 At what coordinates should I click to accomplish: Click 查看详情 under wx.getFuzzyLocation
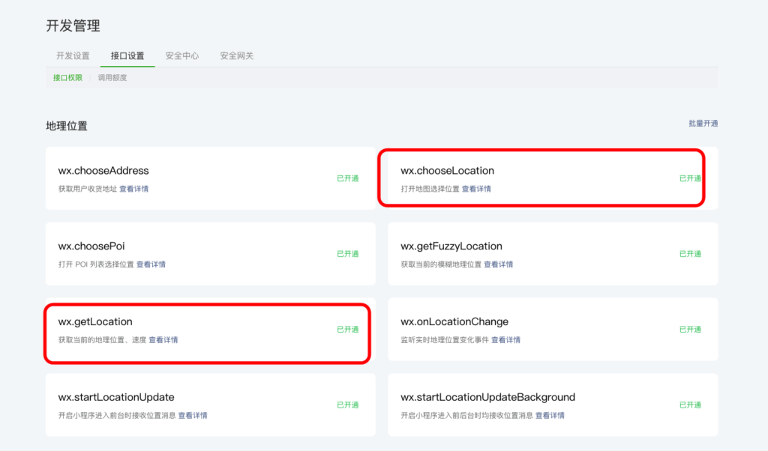498,264
